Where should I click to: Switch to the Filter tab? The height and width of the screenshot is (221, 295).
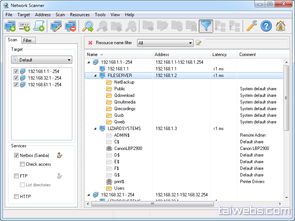tap(27, 41)
